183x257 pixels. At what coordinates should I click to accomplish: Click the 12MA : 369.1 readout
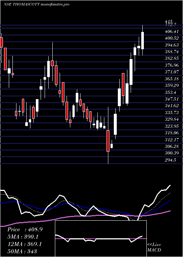[25, 244]
